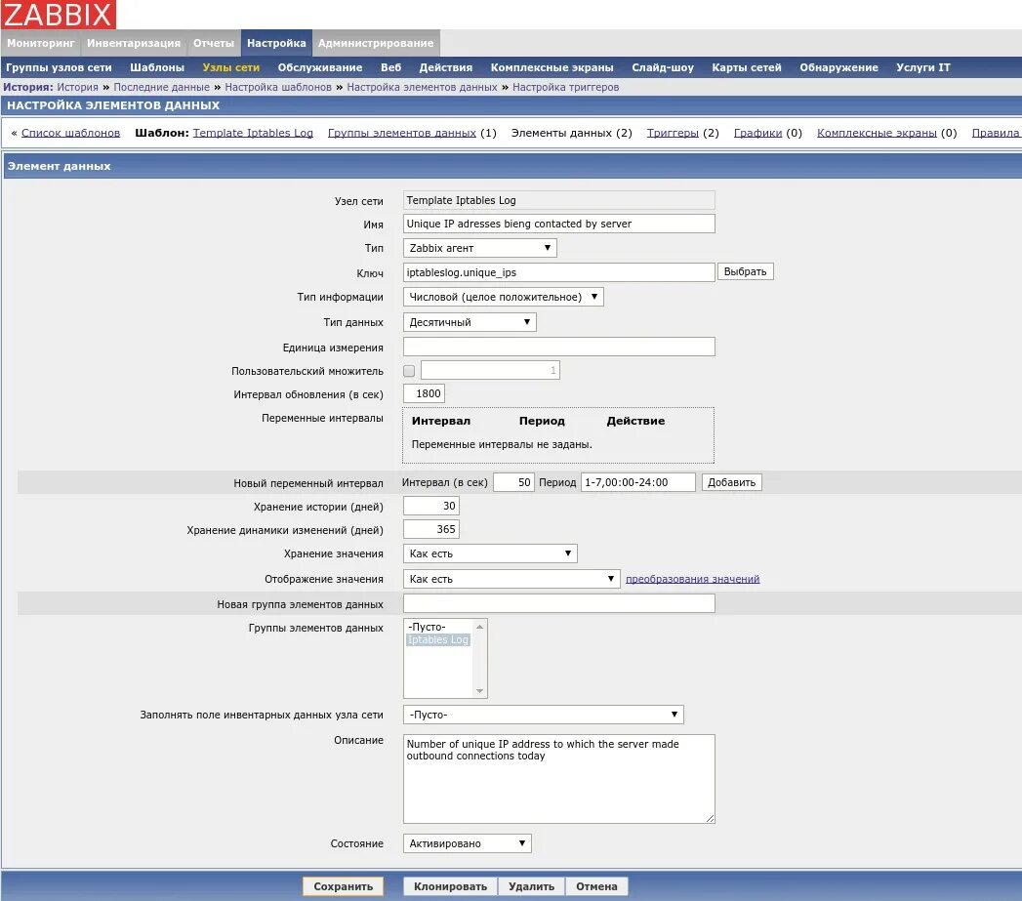Go to Слайд-шоу submenu
Screen dimensions: 1022x901
pyautogui.click(x=663, y=67)
